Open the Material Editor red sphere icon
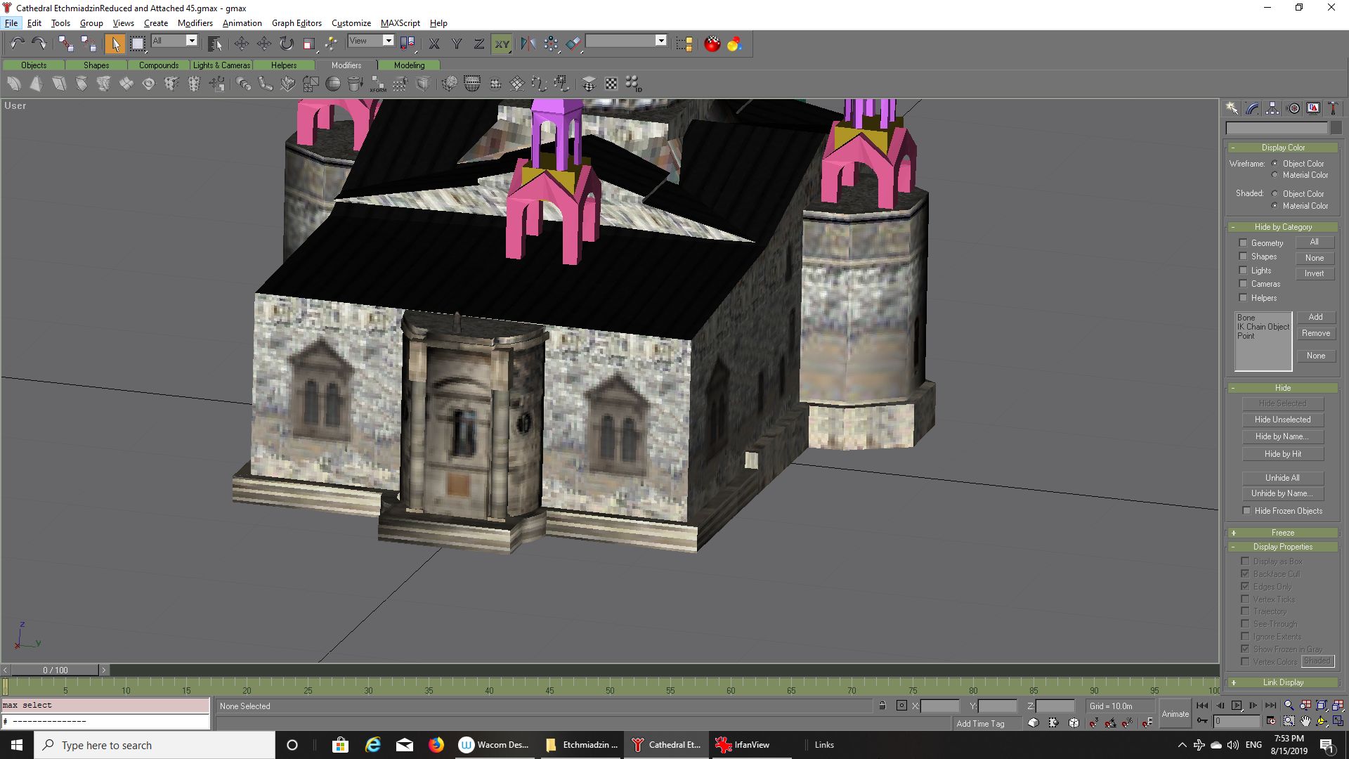1349x759 pixels. [x=712, y=44]
